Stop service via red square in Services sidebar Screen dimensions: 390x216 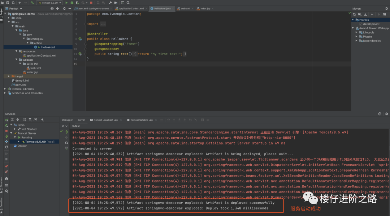(x=6, y=131)
